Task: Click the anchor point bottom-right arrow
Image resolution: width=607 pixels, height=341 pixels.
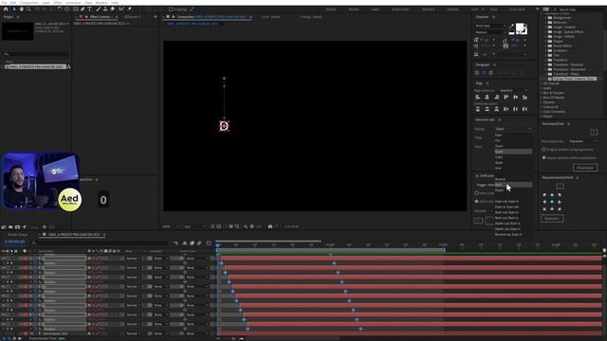Action: 559,208
